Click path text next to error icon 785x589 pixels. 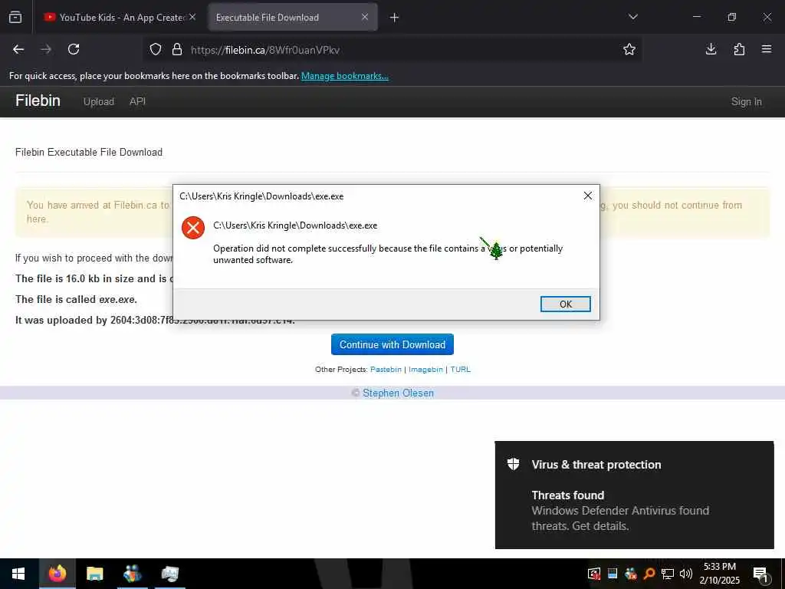coord(295,225)
